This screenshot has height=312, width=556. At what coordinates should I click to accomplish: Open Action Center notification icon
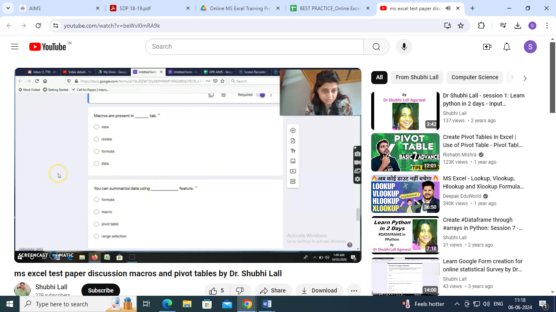pos(543,304)
